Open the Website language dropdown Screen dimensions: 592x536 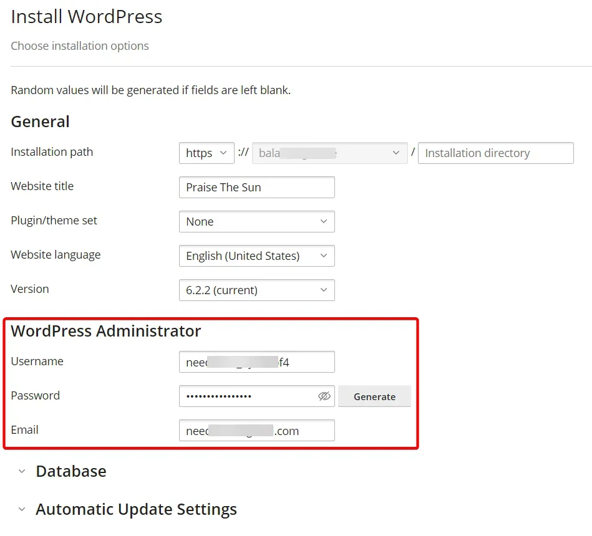pos(257,256)
